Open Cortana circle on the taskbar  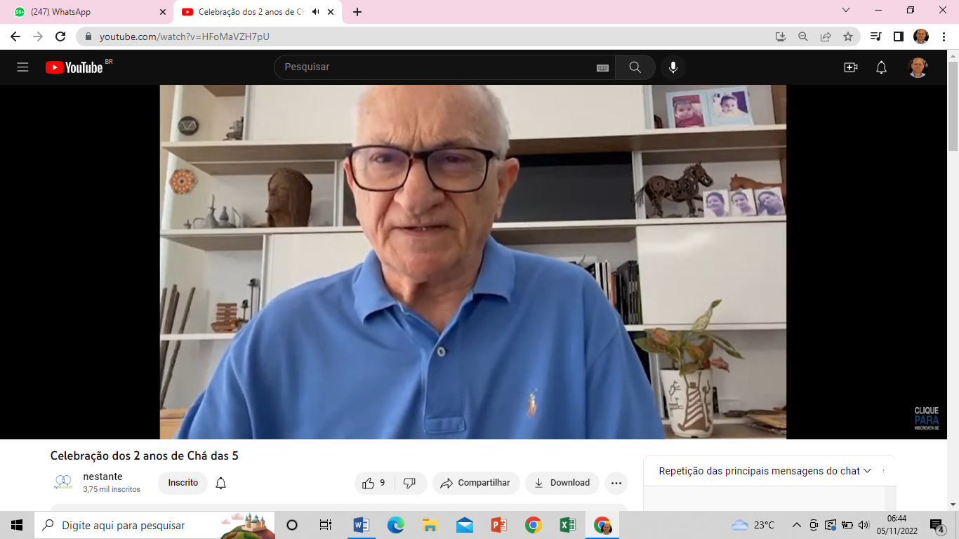point(292,525)
